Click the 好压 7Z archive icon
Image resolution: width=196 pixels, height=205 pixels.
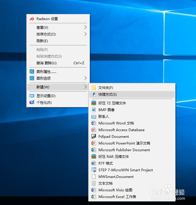tap(94, 103)
